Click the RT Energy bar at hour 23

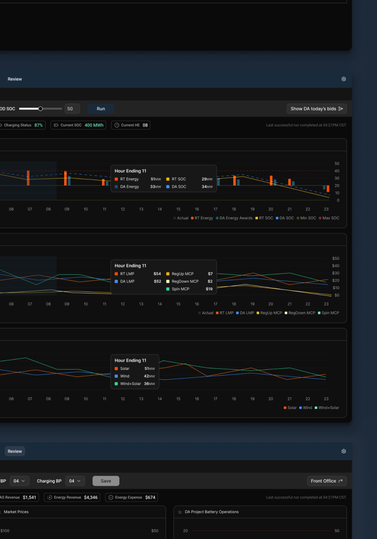(328, 189)
